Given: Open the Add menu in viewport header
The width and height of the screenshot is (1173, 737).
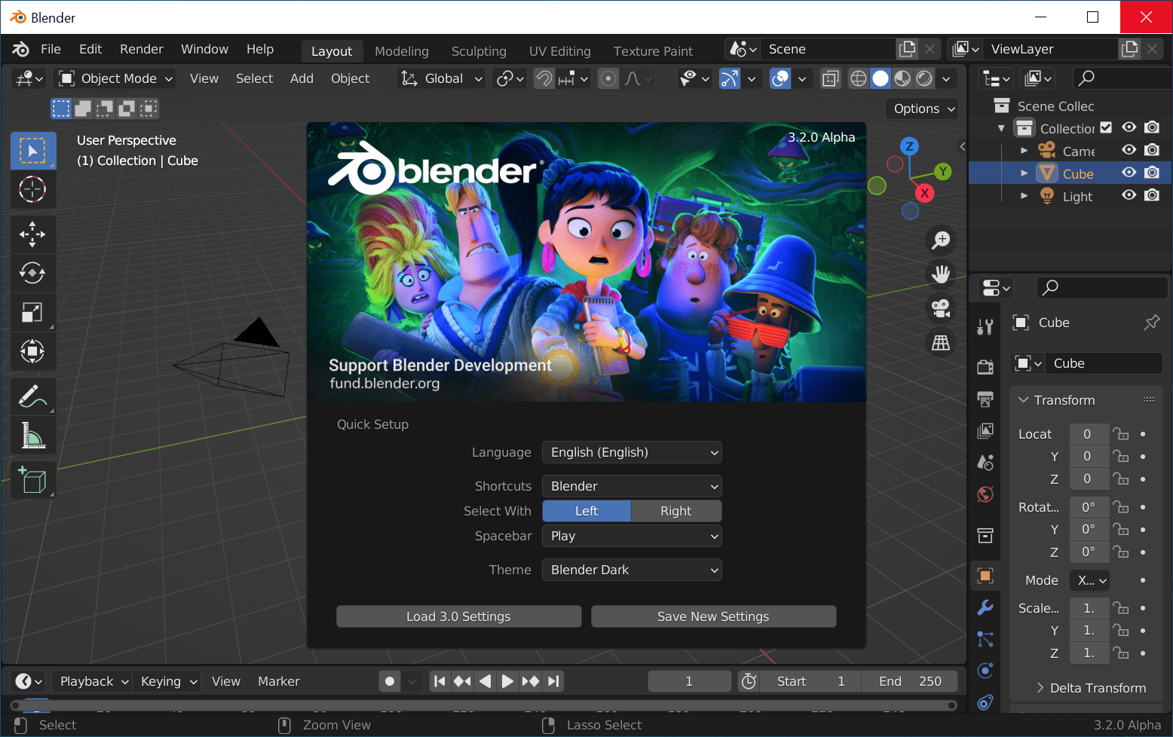Looking at the screenshot, I should pyautogui.click(x=302, y=78).
